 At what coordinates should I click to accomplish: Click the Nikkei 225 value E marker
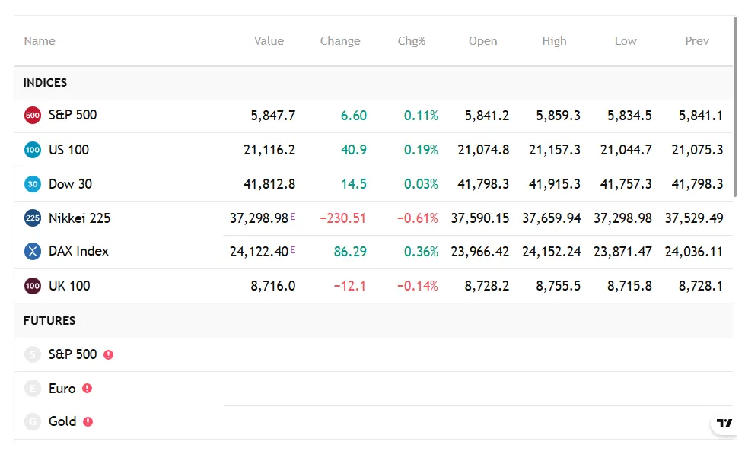pos(293,217)
